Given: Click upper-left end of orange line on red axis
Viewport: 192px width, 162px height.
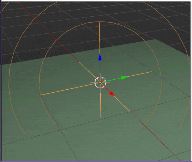Looking at the screenshot, I should click(79, 62).
